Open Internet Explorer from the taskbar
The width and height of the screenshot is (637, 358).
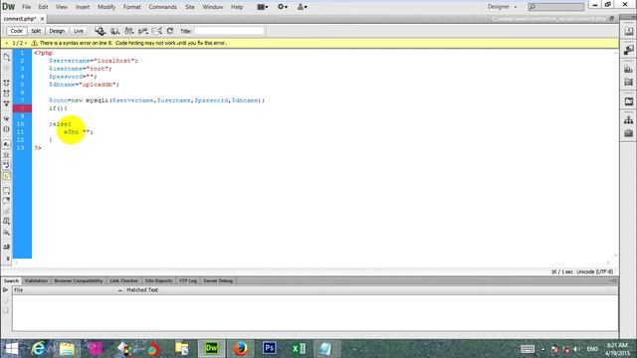(38, 348)
